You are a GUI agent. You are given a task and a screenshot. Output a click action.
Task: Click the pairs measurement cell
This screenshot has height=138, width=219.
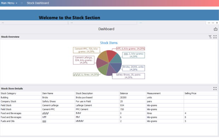[165, 102]
